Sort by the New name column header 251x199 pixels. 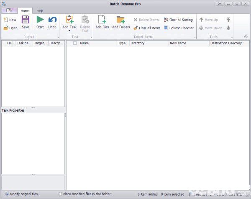point(189,43)
